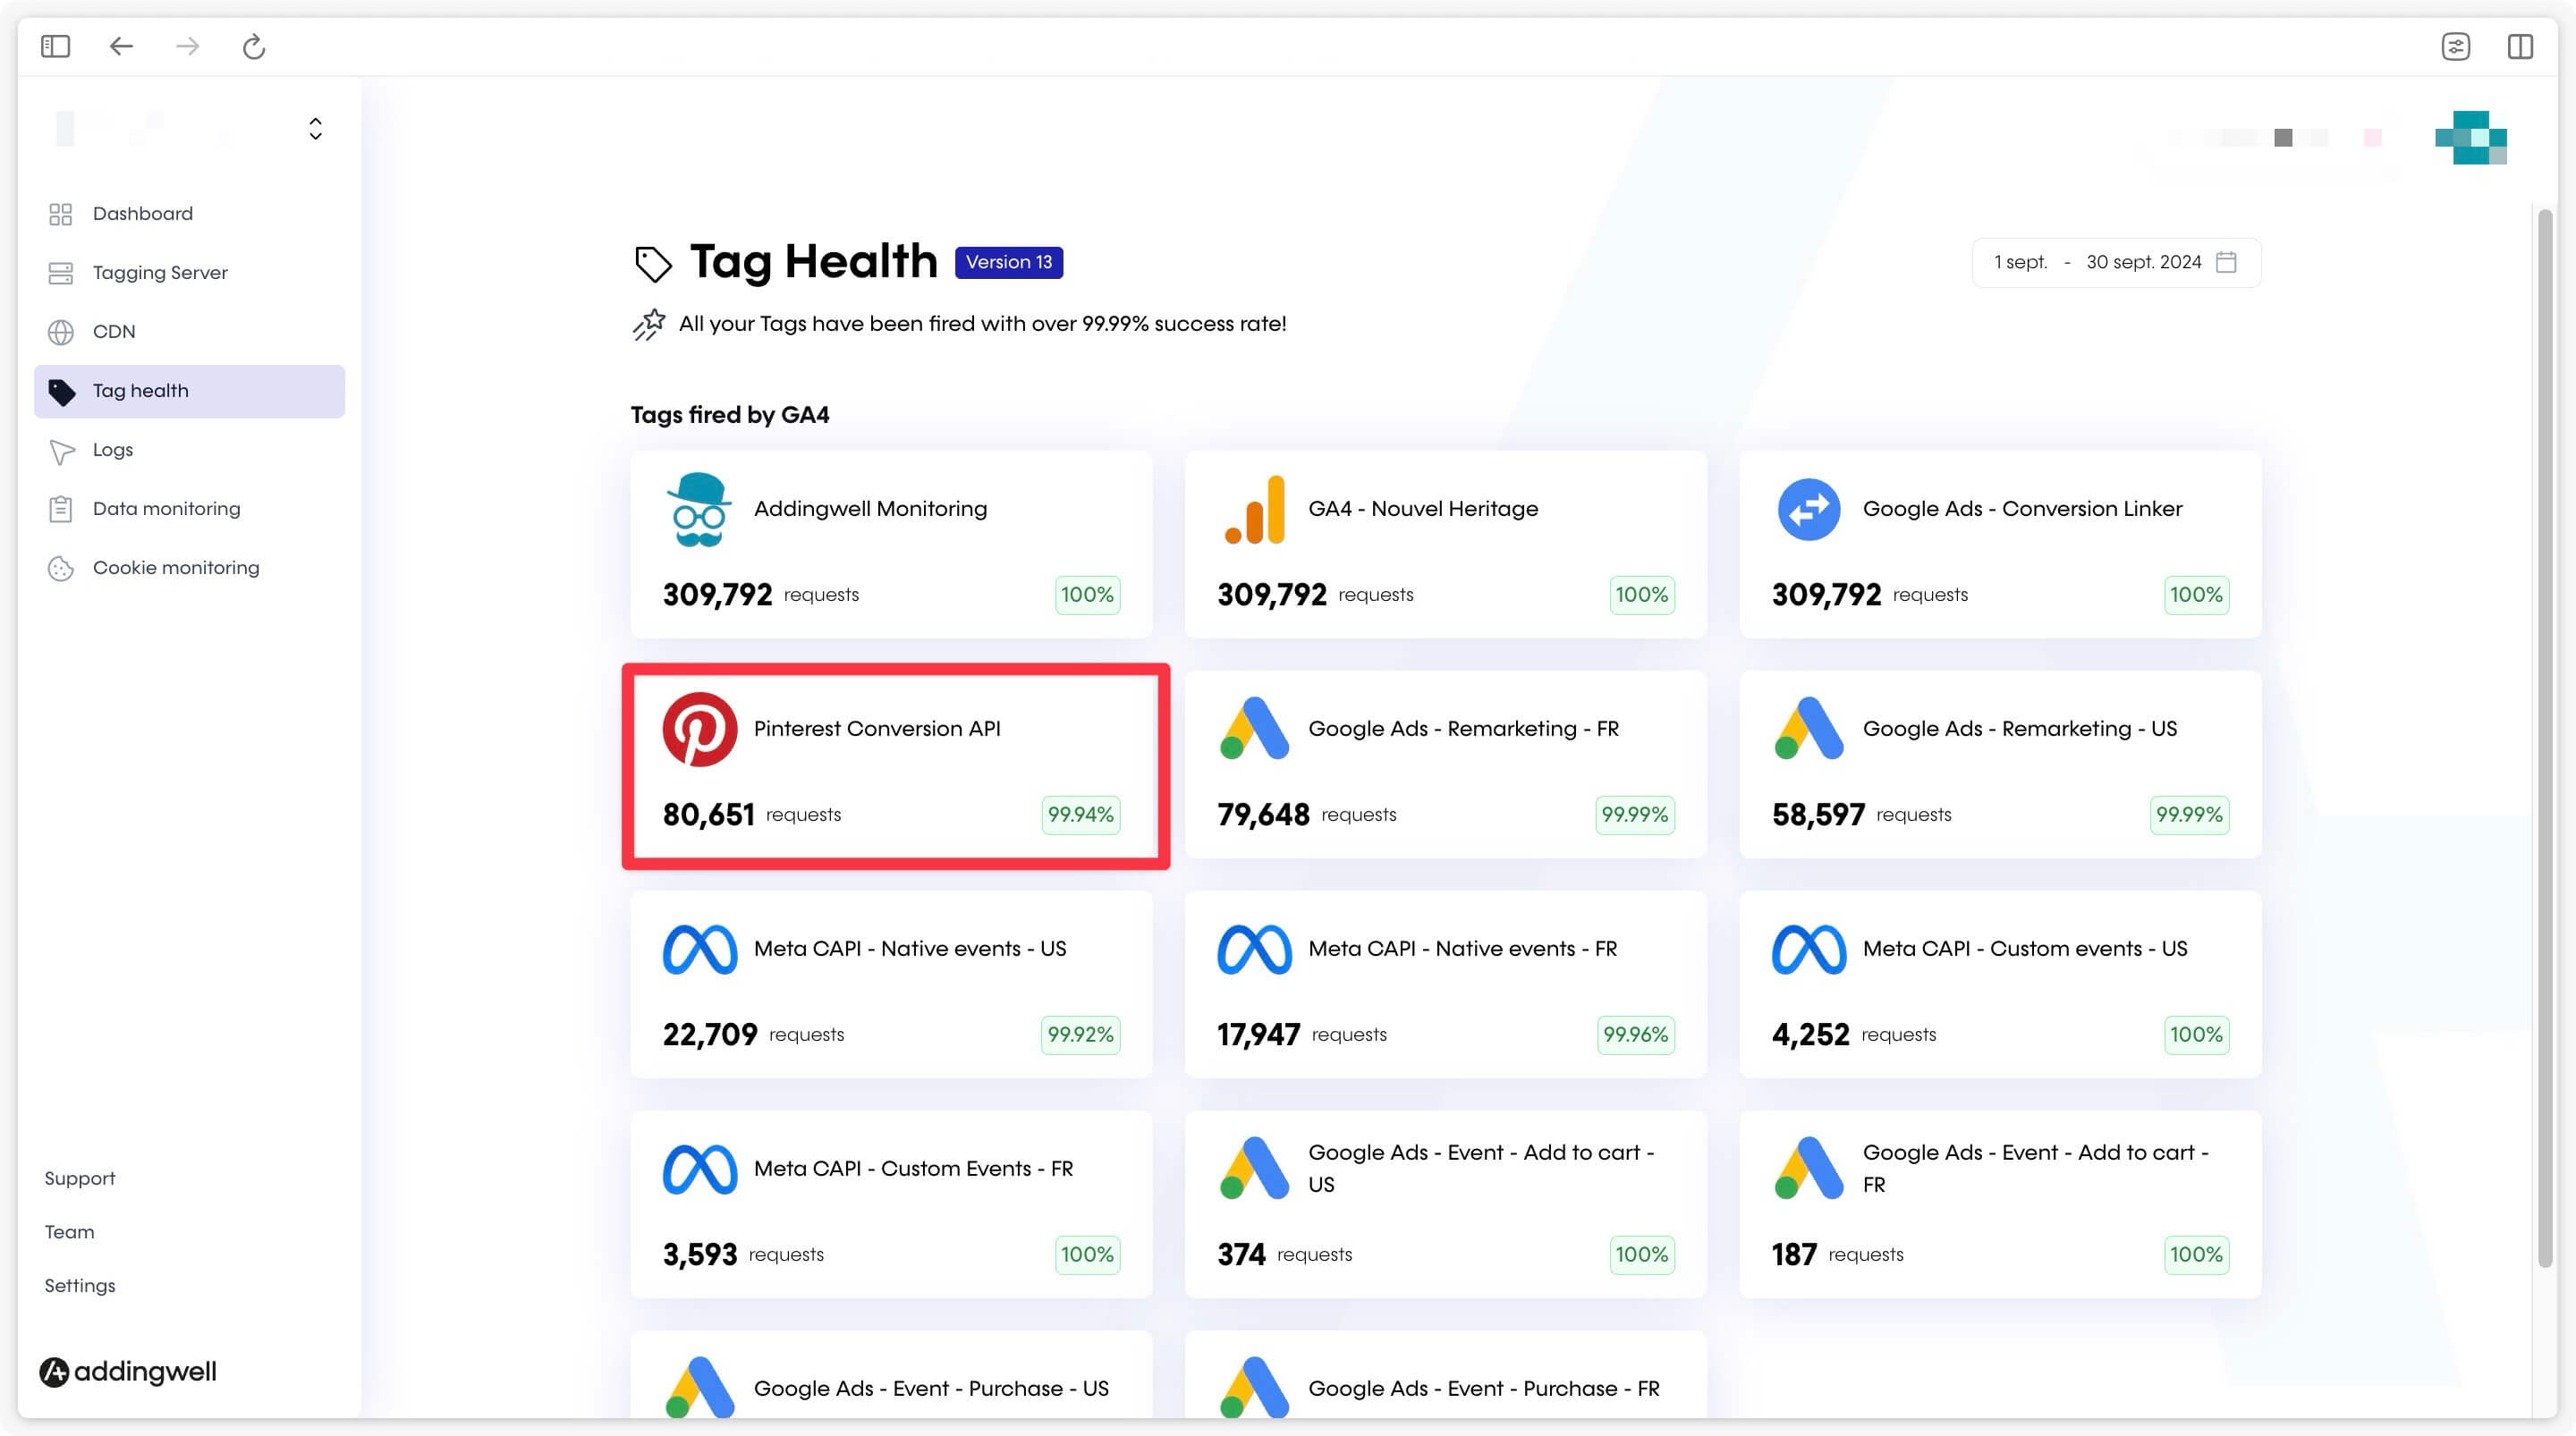Click Meta icon for Custom events US
The image size is (2576, 1436).
click(x=1808, y=949)
